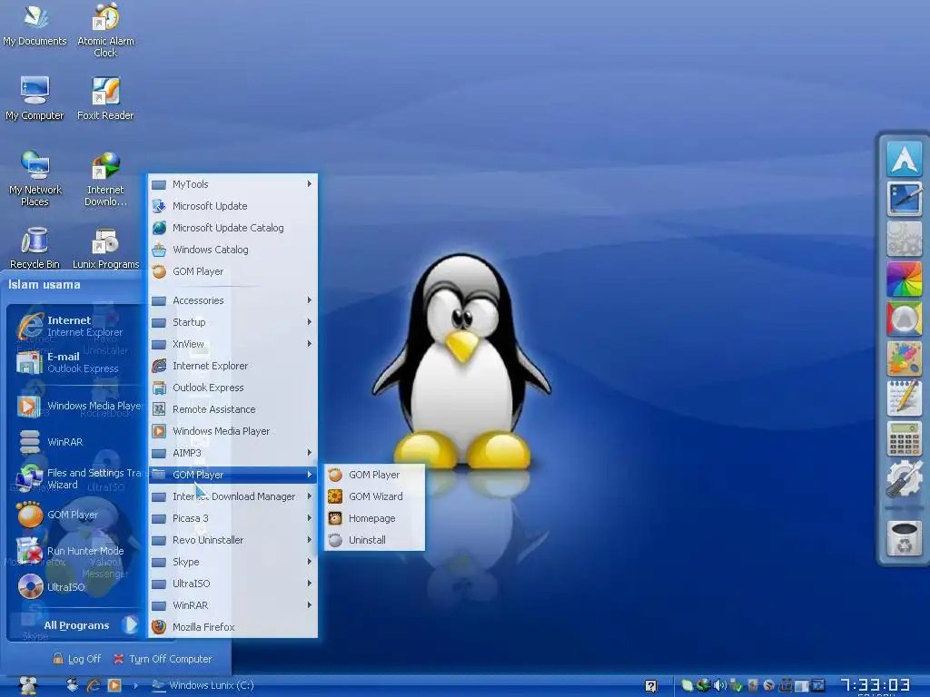Open the wrench and gear dock icon

904,479
